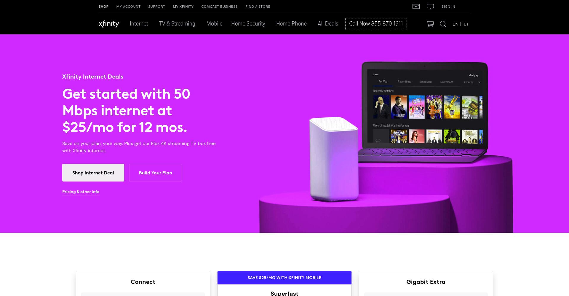Click Call Now 855-870-1311
The width and height of the screenshot is (569, 296).
(x=376, y=24)
